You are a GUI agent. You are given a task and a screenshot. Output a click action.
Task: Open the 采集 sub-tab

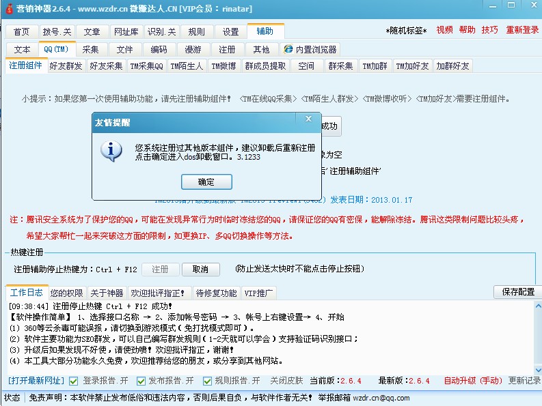pos(91,49)
